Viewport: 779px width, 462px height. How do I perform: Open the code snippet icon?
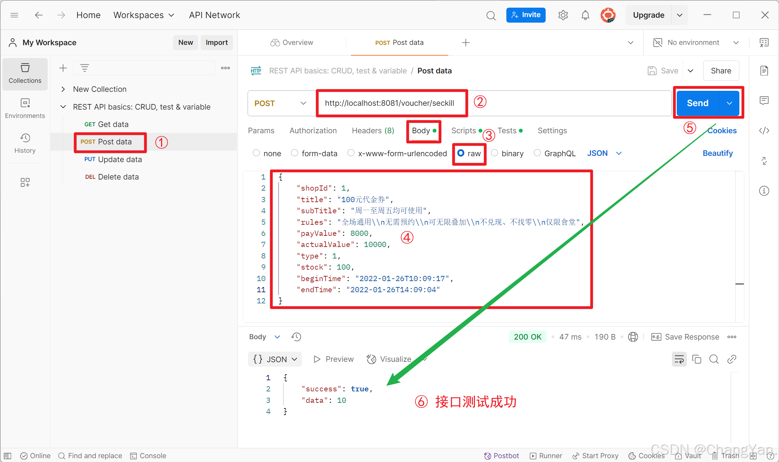tap(764, 130)
